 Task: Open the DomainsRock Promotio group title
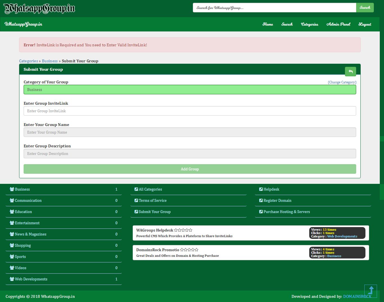[x=158, y=250]
